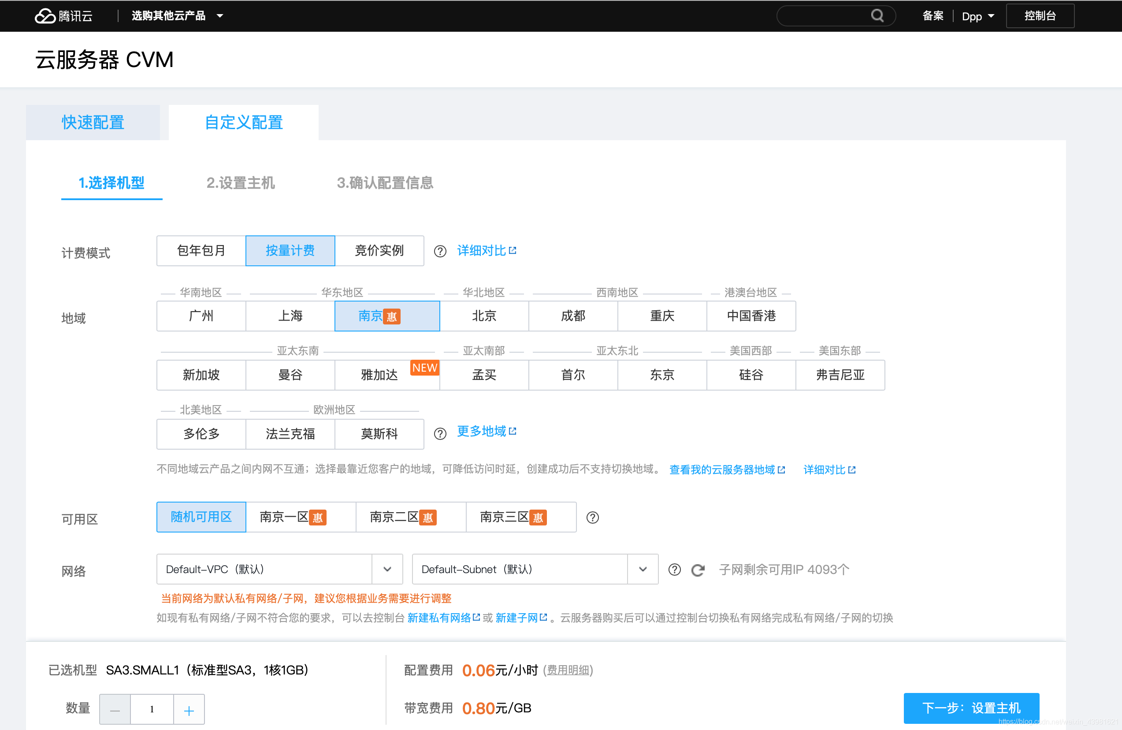
Task: Choose 北京 region
Action: (484, 316)
